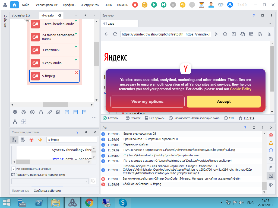
Task: Switch to the yt-creator (1) tab
Action: [24, 15]
